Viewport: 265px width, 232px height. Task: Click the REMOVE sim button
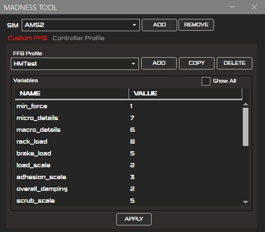[x=196, y=25]
